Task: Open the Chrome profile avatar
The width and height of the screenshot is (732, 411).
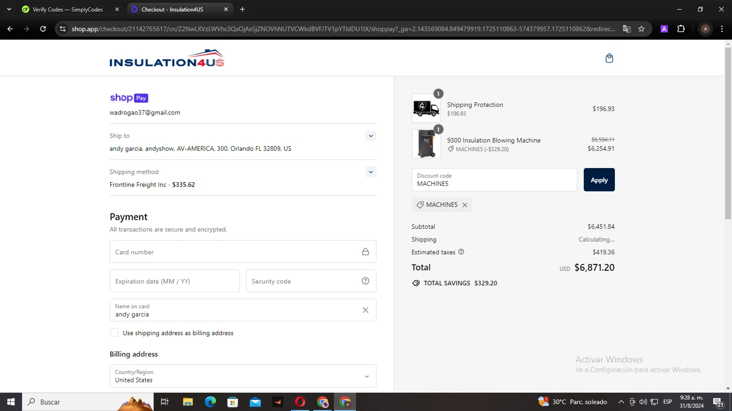Action: [x=705, y=29]
